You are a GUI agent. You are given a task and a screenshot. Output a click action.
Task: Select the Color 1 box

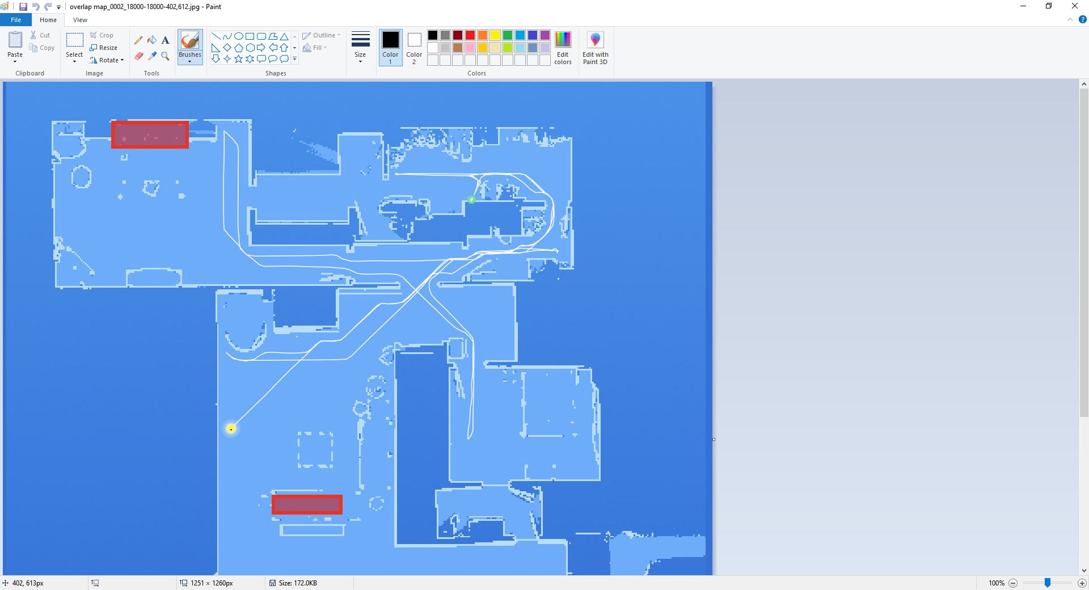(390, 48)
